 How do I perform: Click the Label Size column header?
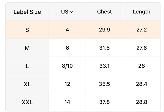(27, 12)
